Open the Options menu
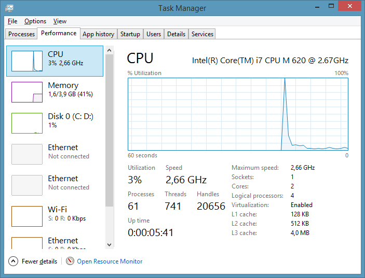 pos(35,21)
